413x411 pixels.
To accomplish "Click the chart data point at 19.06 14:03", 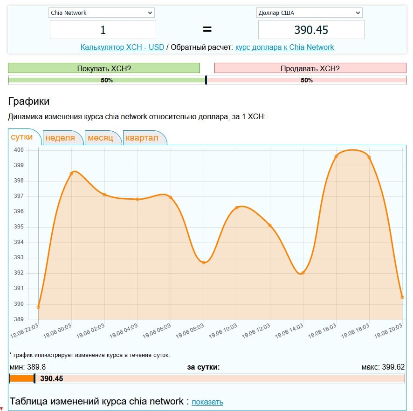I will pos(303,273).
